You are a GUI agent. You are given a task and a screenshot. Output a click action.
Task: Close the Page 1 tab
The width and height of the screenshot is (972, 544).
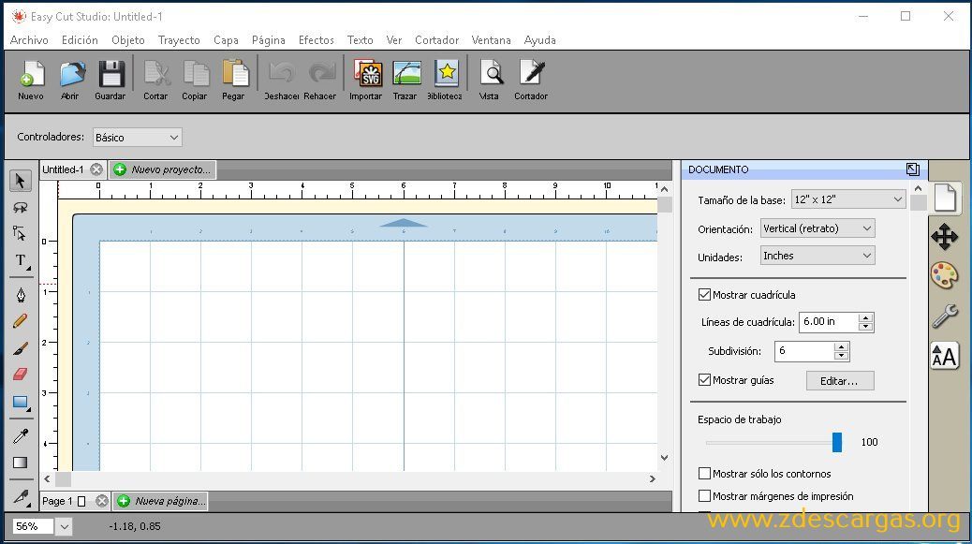click(x=102, y=501)
